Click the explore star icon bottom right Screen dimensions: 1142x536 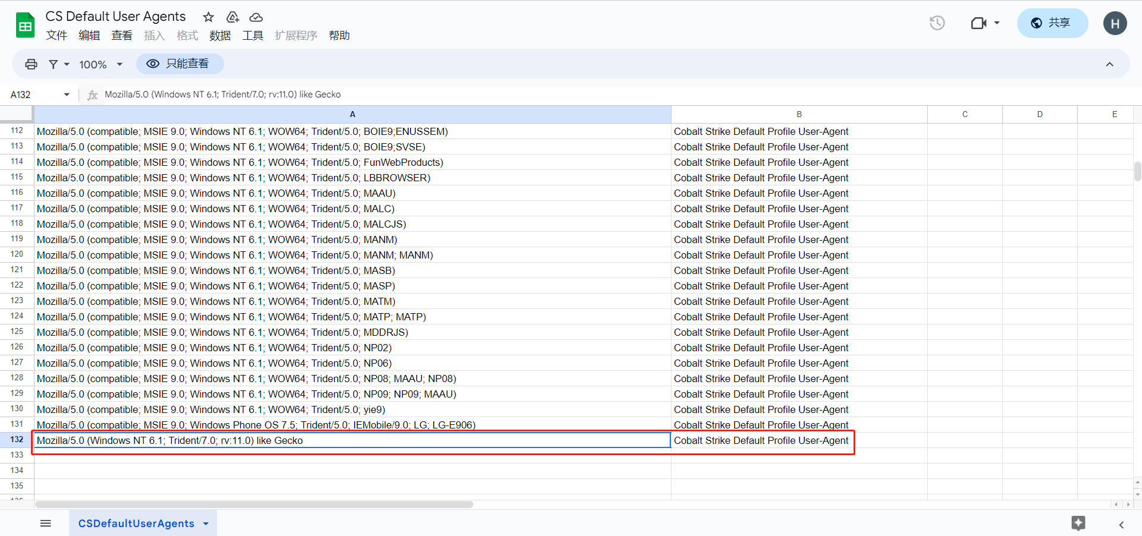[x=1078, y=523]
